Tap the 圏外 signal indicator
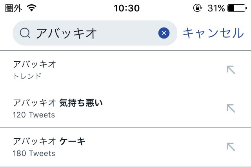Screen dimensions: 251x167 [13, 8]
